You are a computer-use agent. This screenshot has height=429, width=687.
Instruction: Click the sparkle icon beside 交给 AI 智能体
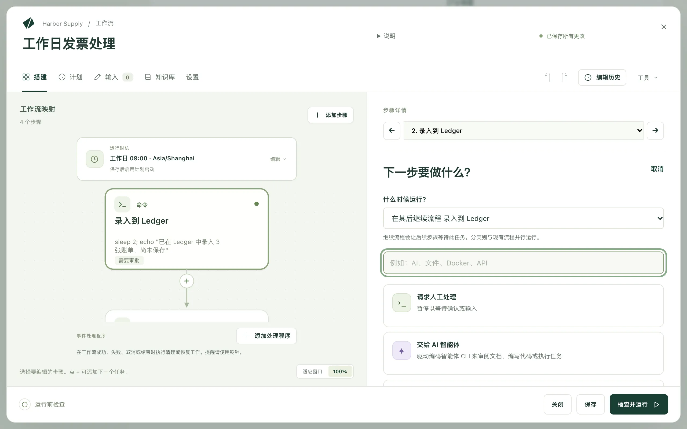(402, 351)
